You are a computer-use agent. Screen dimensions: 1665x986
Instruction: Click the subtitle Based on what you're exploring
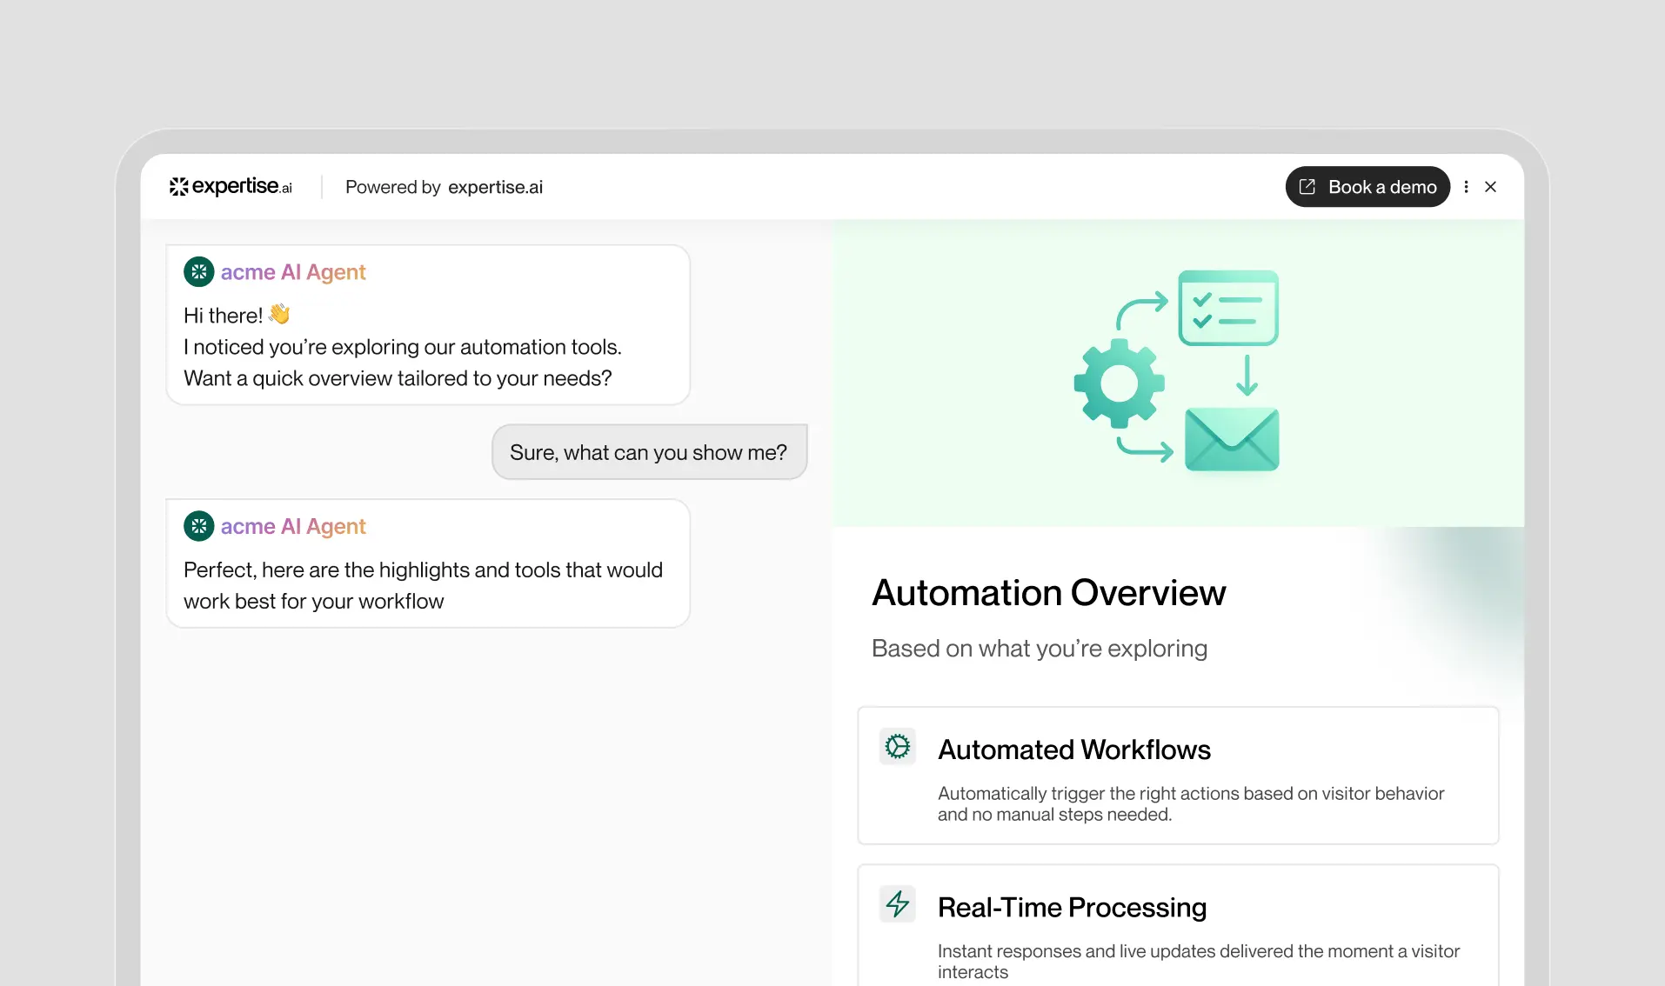point(1039,648)
